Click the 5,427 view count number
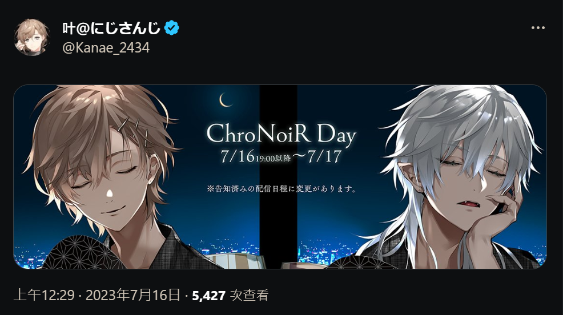 208,296
